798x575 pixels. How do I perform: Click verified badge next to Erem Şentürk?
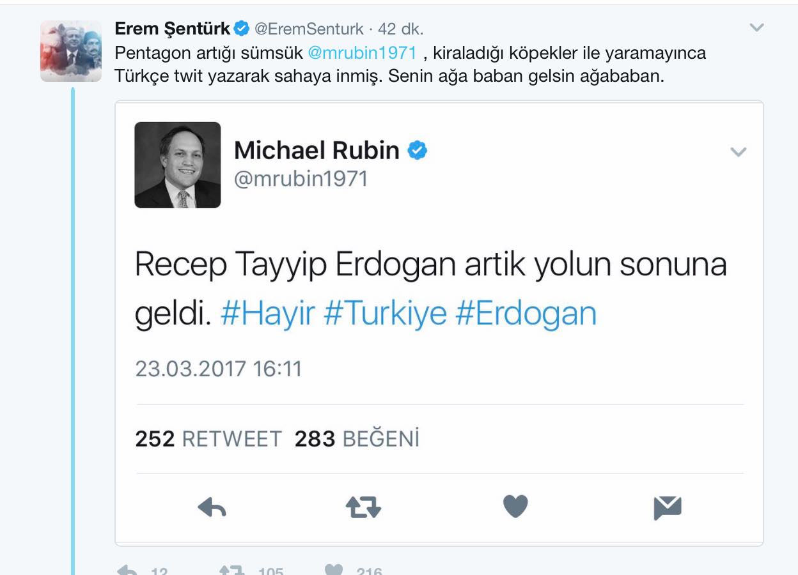[x=241, y=29]
